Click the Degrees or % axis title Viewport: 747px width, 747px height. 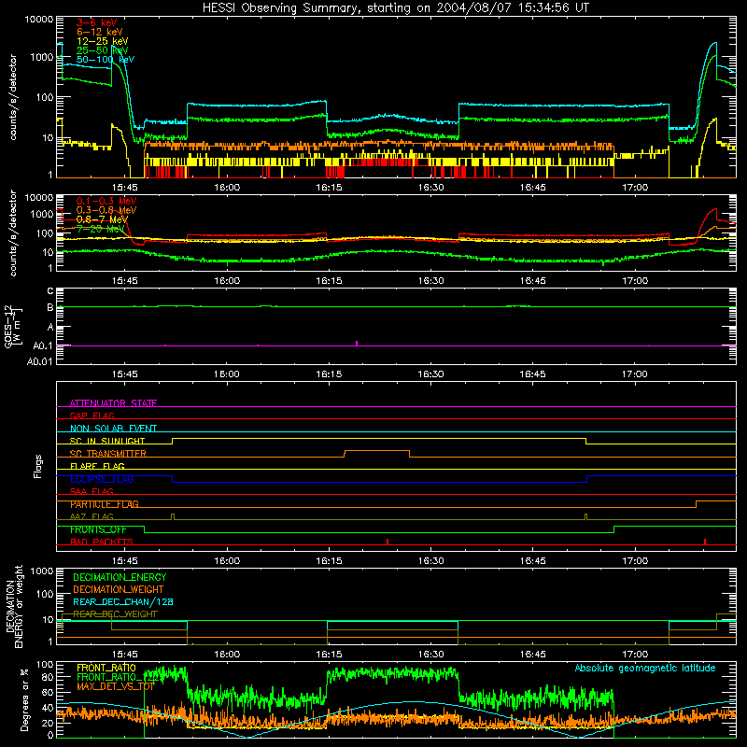[24, 699]
